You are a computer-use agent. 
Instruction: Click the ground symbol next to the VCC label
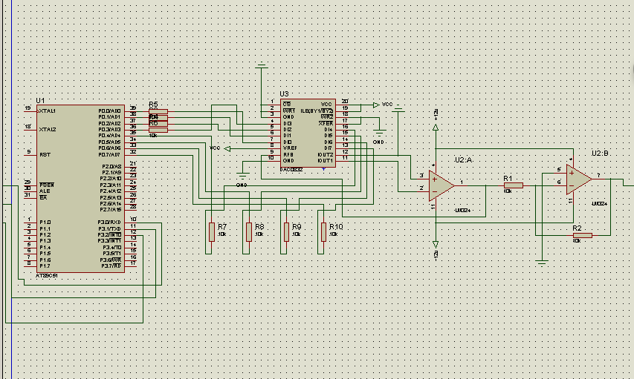pyautogui.click(x=398, y=108)
